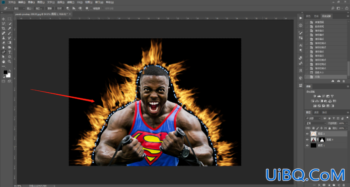Click the layer mask thumbnail of the man layer
Viewport: 350px width, 187px height.
(x=322, y=140)
